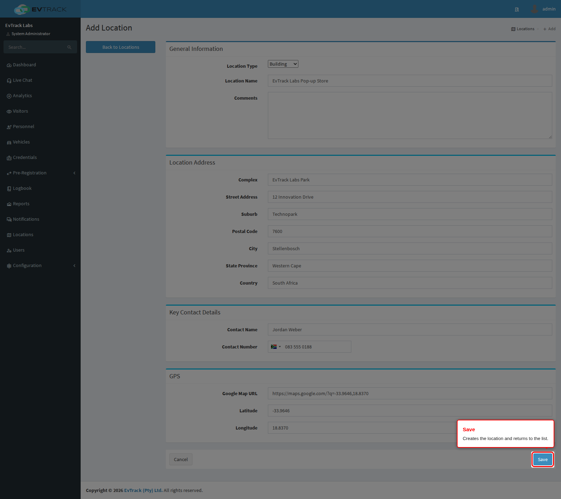
Task: Open the country flag phone code selector
Action: [x=276, y=347]
